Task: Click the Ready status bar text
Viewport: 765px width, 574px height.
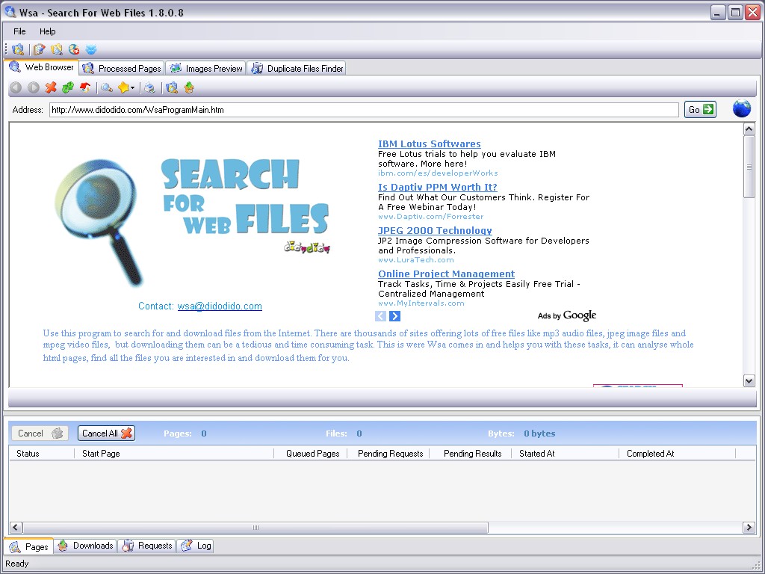Action: [x=17, y=564]
